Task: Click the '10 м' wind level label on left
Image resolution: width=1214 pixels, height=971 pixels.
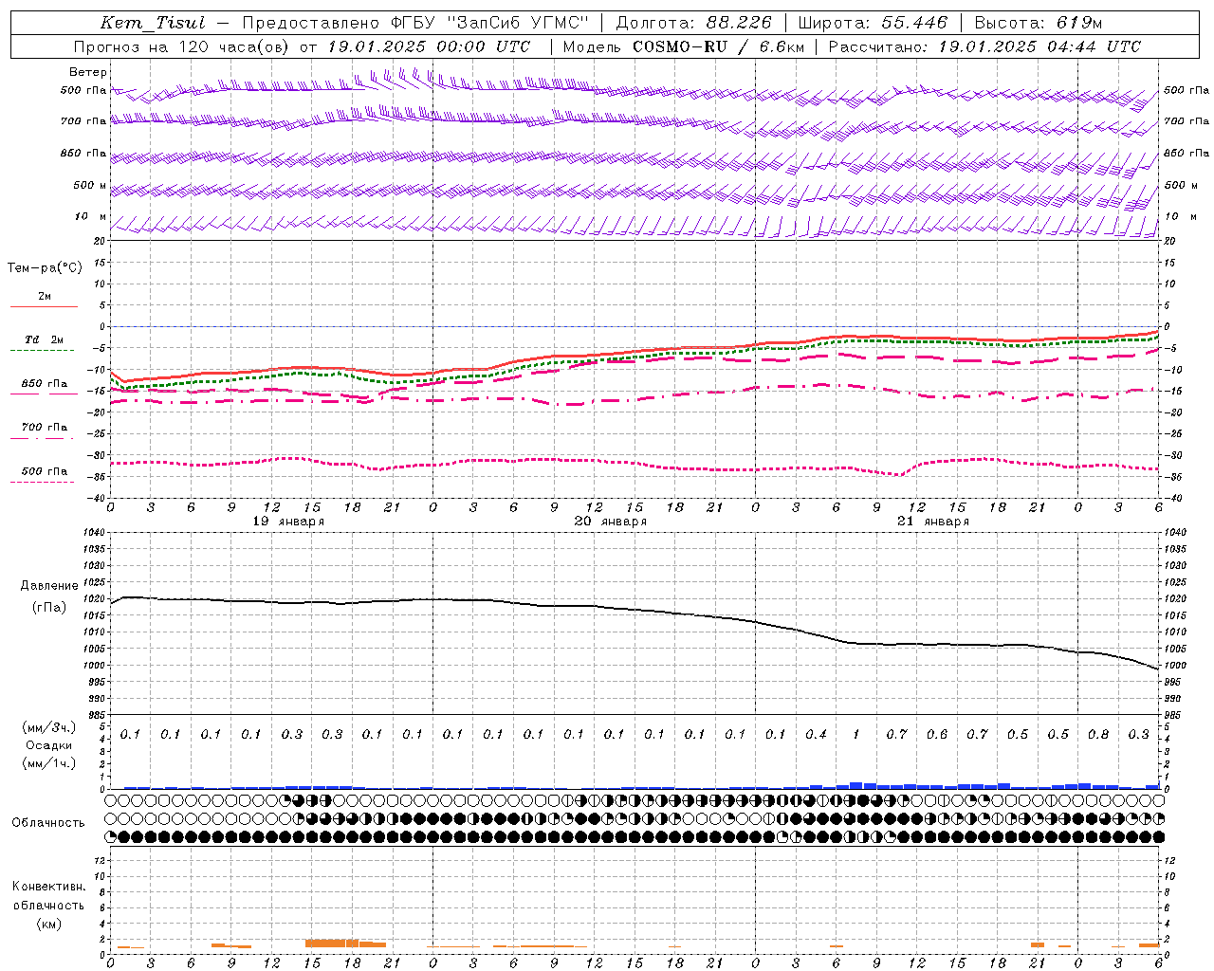Action: [91, 217]
